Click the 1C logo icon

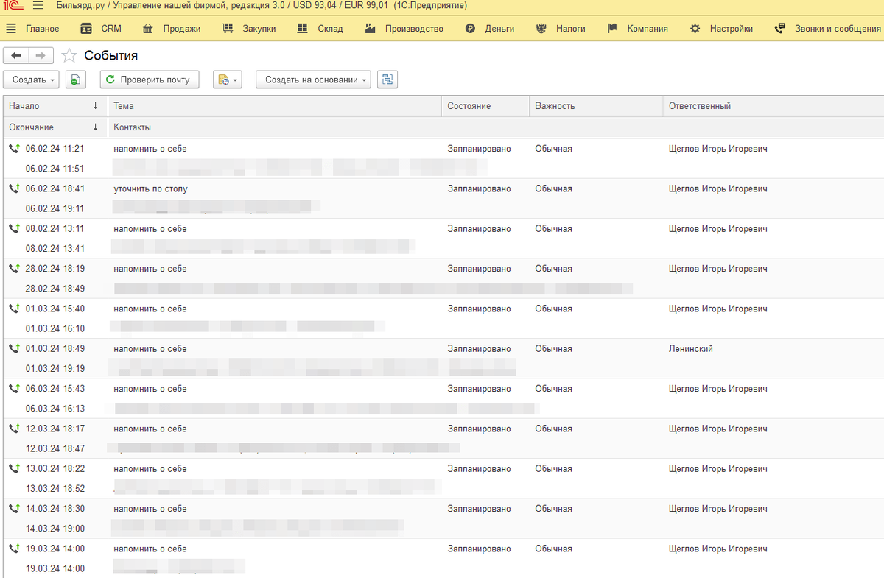click(13, 6)
